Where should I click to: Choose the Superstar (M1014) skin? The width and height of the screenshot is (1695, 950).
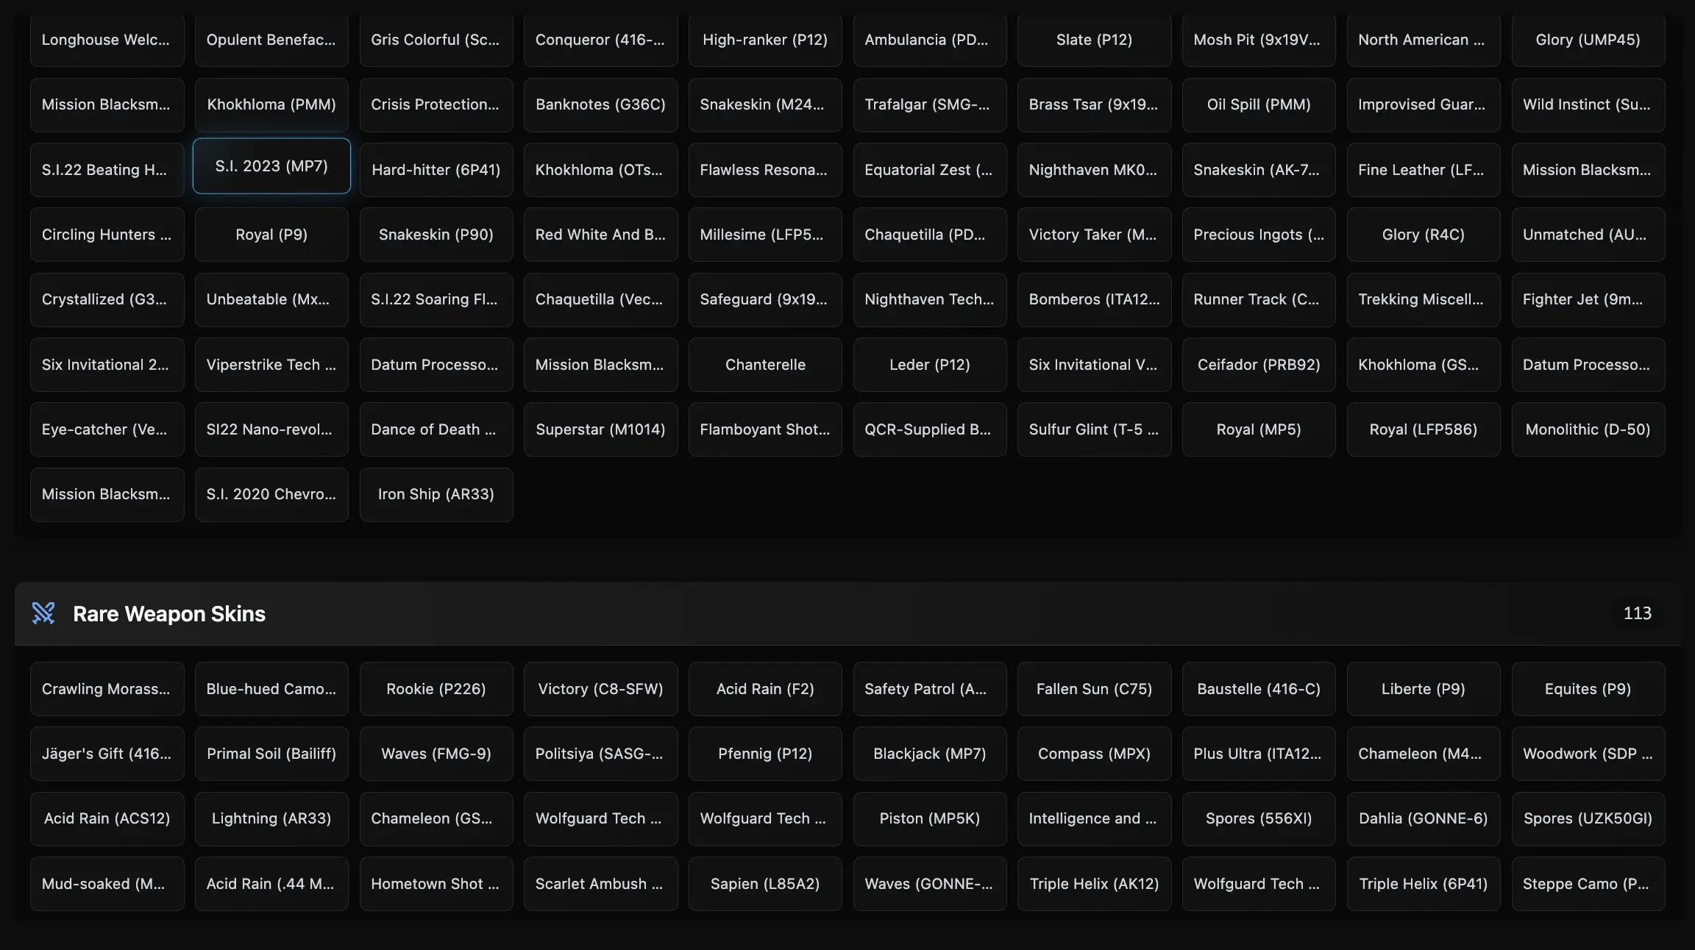[x=600, y=429]
